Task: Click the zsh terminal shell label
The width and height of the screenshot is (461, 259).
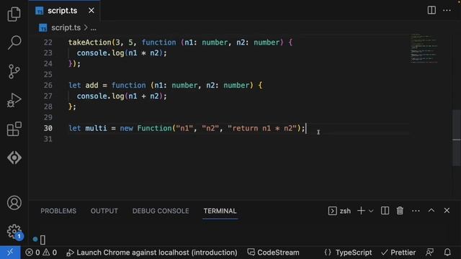Action: coord(339,211)
